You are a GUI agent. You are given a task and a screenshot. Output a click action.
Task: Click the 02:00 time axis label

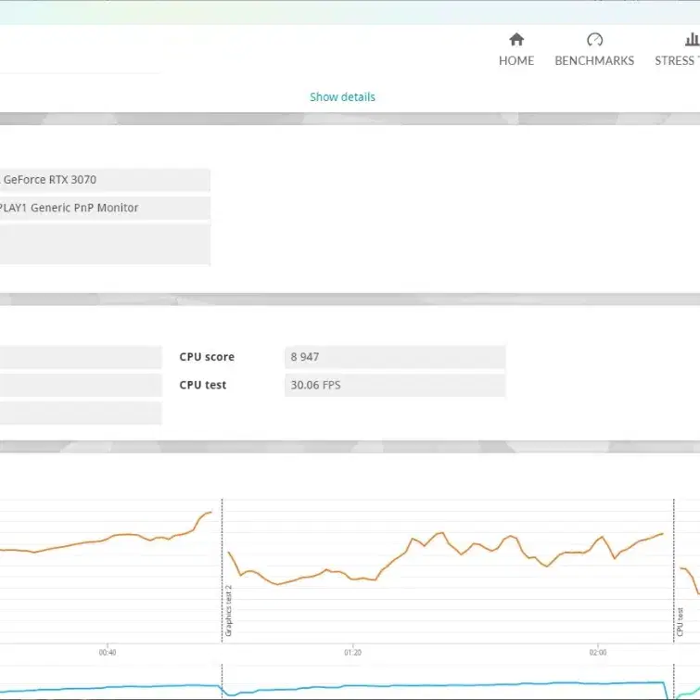click(x=598, y=652)
